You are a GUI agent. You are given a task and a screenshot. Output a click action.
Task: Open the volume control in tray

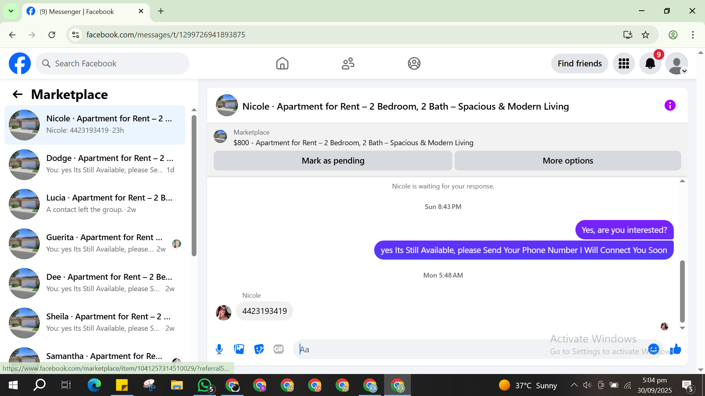pyautogui.click(x=587, y=385)
